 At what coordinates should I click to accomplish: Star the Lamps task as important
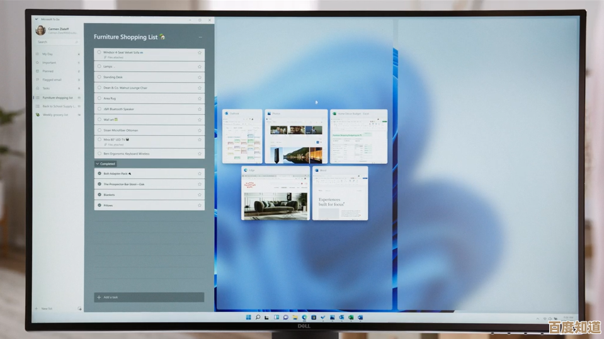point(200,66)
